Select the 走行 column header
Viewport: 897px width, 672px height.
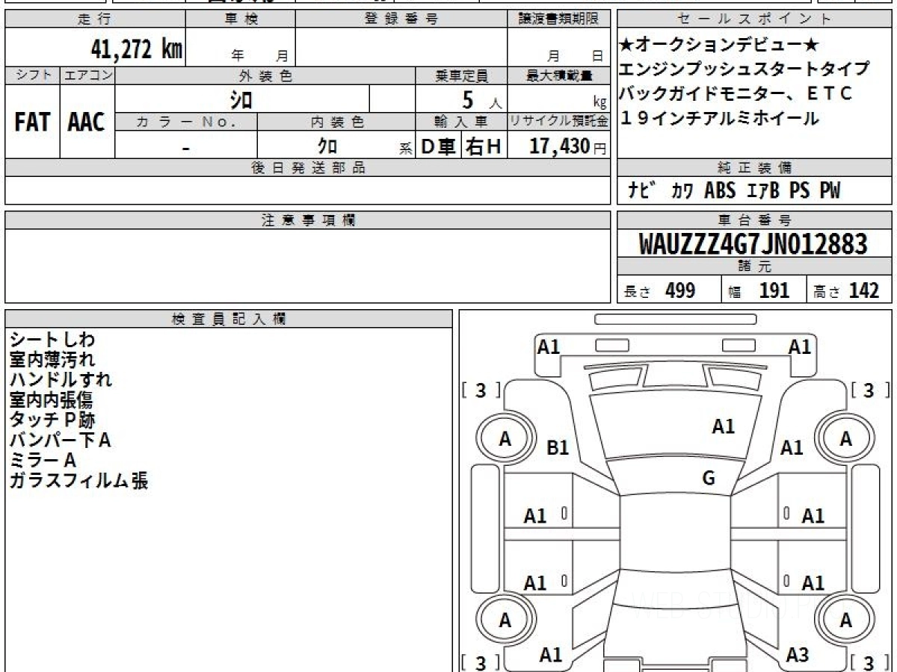95,19
